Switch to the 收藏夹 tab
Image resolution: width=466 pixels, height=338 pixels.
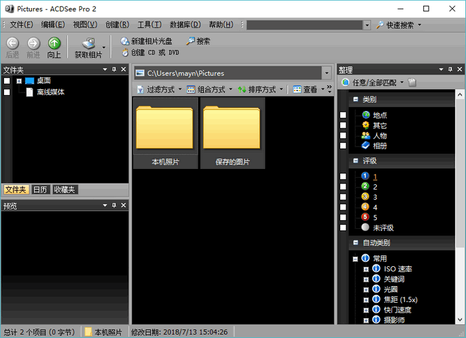(65, 190)
